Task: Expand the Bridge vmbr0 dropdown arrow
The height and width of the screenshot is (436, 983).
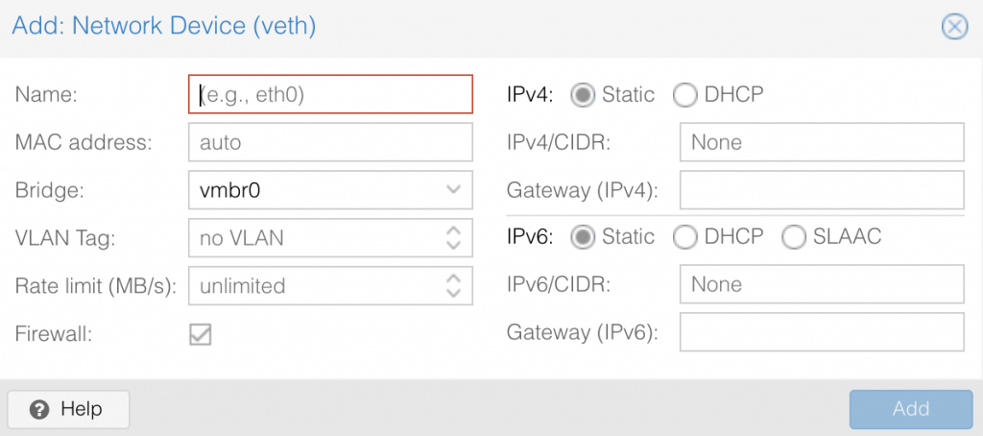Action: [453, 190]
